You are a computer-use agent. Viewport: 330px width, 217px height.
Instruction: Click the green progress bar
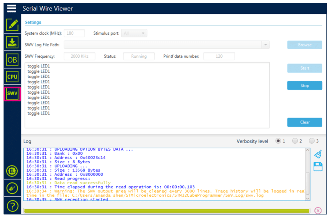coord(166,210)
